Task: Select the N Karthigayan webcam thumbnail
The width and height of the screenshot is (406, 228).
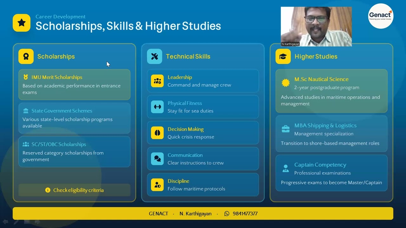Action: [316, 27]
